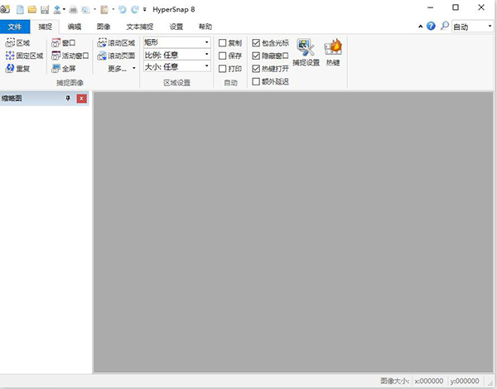
Task: Switch to the 编辑 ribbon tab
Action: point(75,27)
